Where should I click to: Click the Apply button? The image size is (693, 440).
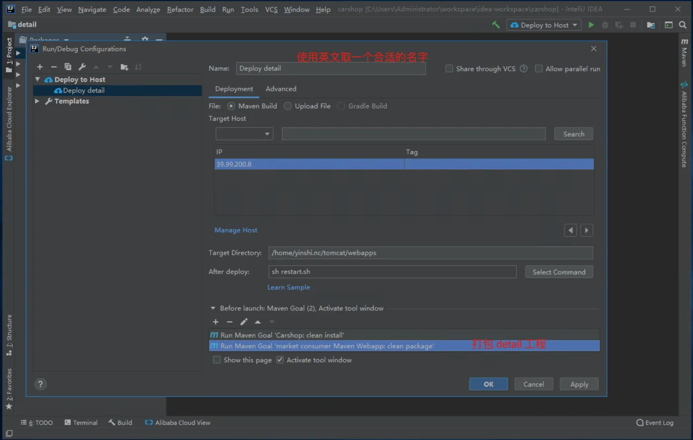tap(579, 384)
